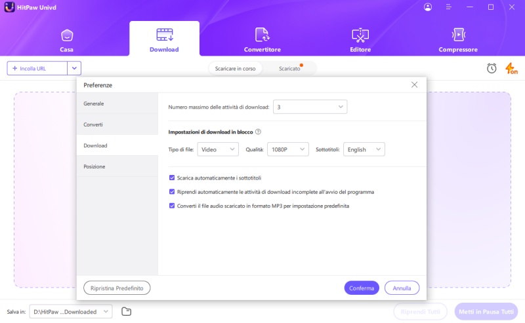This screenshot has width=525, height=323.
Task: Minimize the HitPaw Univd window
Action: pyautogui.click(x=470, y=7)
